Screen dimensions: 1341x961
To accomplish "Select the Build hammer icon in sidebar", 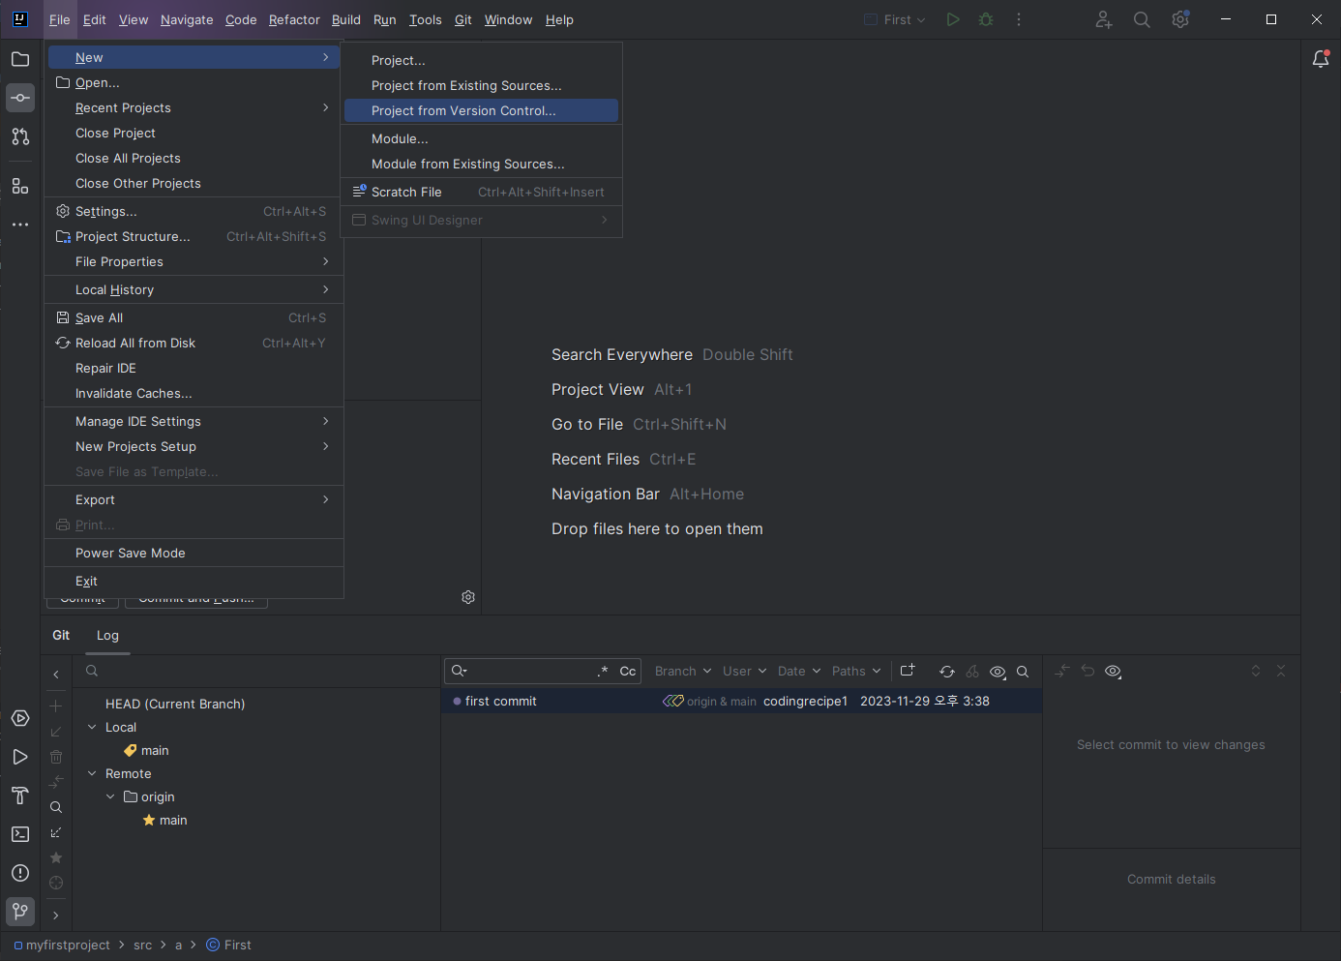I will [x=19, y=796].
